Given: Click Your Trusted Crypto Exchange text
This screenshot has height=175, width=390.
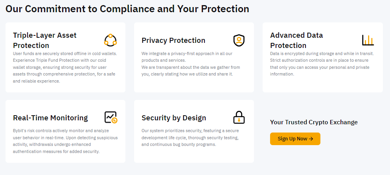Looking at the screenshot, I should 314,122.
